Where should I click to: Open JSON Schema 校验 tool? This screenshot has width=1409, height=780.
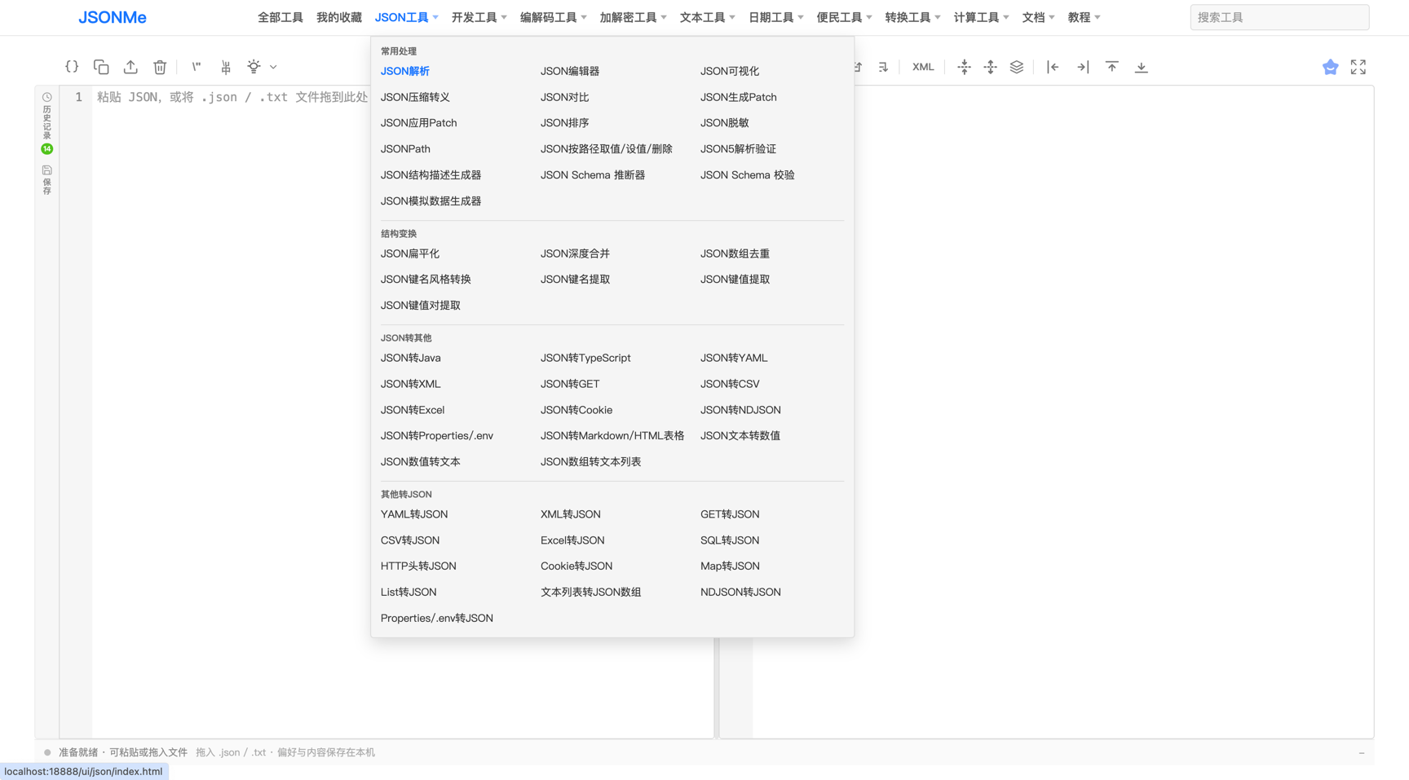748,175
